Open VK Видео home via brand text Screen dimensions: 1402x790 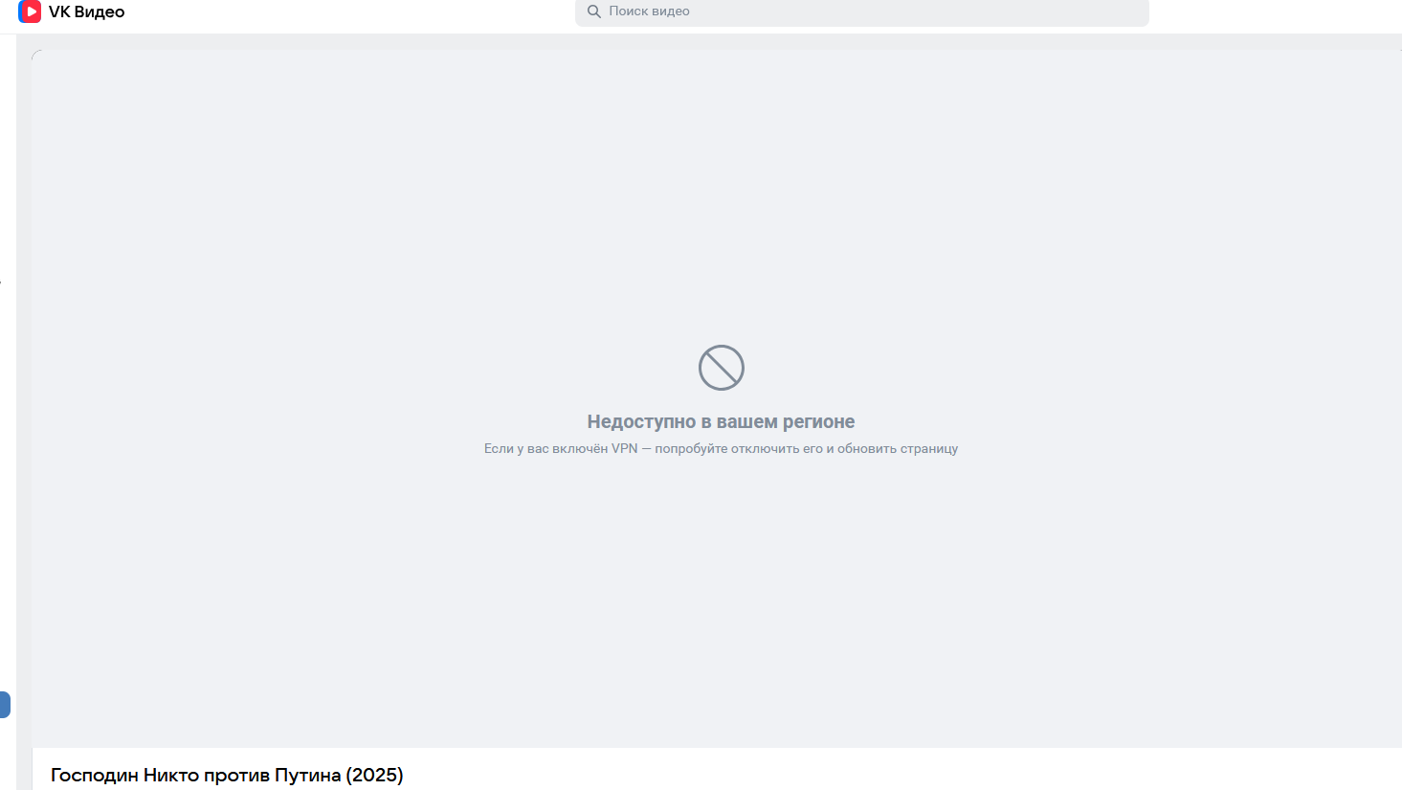coord(86,11)
